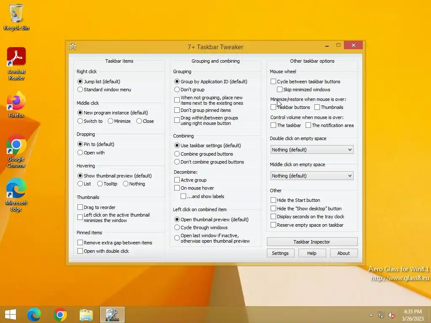Check Hide the "Show desktop" button
This screenshot has height=323, width=431.
(x=306, y=209)
